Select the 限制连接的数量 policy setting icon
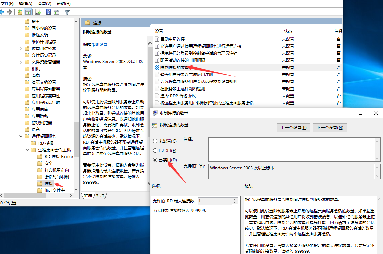The width and height of the screenshot is (383, 254). pyautogui.click(x=157, y=67)
